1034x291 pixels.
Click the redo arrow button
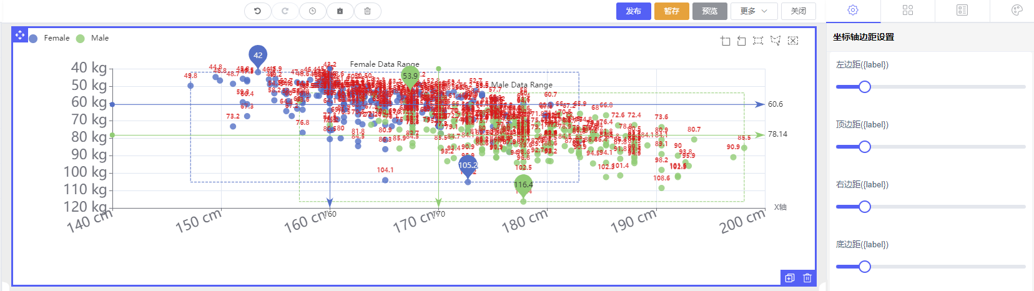click(x=285, y=11)
